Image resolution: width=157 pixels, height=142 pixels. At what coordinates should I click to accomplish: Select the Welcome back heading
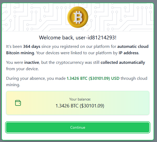[x=78, y=37]
